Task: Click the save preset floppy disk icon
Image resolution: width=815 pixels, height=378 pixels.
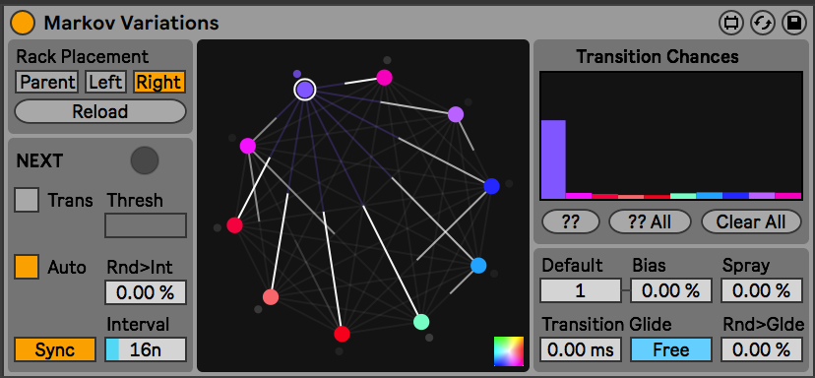Action: [794, 24]
